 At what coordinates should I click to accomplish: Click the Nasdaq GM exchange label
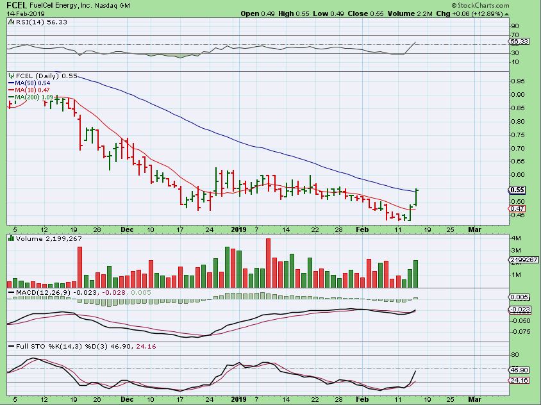pyautogui.click(x=111, y=6)
